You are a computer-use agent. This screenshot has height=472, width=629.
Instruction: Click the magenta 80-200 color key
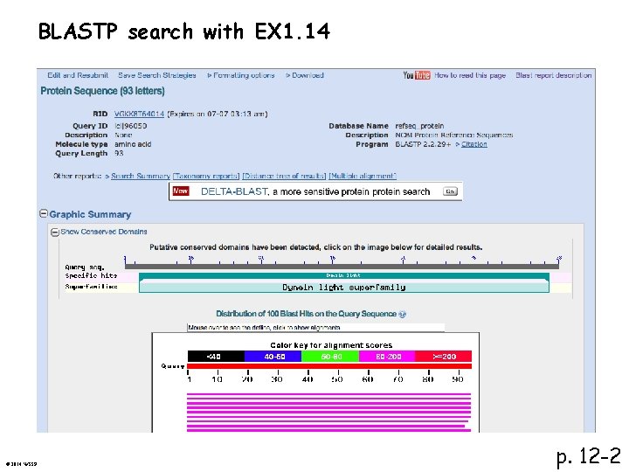(x=387, y=357)
